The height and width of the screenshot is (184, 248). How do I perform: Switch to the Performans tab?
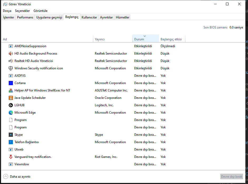coord(25,17)
